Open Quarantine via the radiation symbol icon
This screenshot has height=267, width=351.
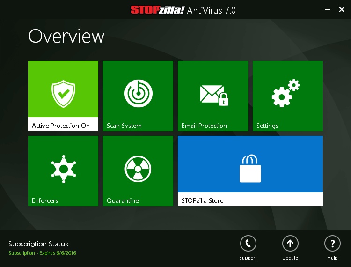point(138,169)
